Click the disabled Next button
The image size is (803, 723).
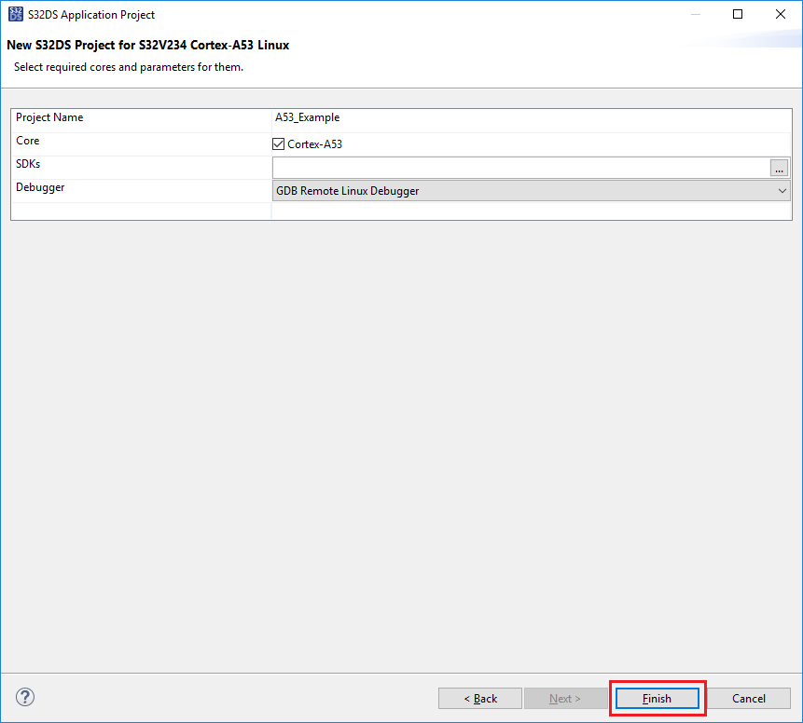[x=565, y=699]
